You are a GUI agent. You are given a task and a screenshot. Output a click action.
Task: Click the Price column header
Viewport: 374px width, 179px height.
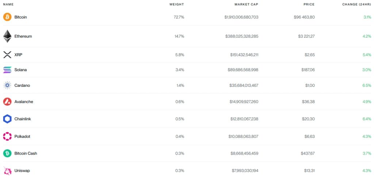click(309, 4)
